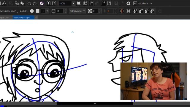Viewport: 190px width, 107px height.
Task: Open the brush type (zakreślacz) dropdown
Action: pos(9,11)
